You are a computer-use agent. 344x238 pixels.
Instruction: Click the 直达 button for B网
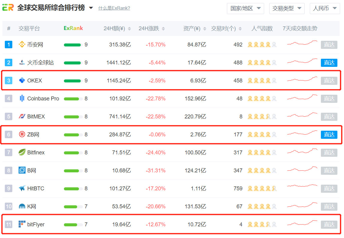329,171
